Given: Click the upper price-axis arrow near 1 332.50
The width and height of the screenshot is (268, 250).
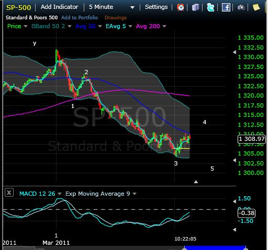Looking at the screenshot, I should tap(234, 52).
